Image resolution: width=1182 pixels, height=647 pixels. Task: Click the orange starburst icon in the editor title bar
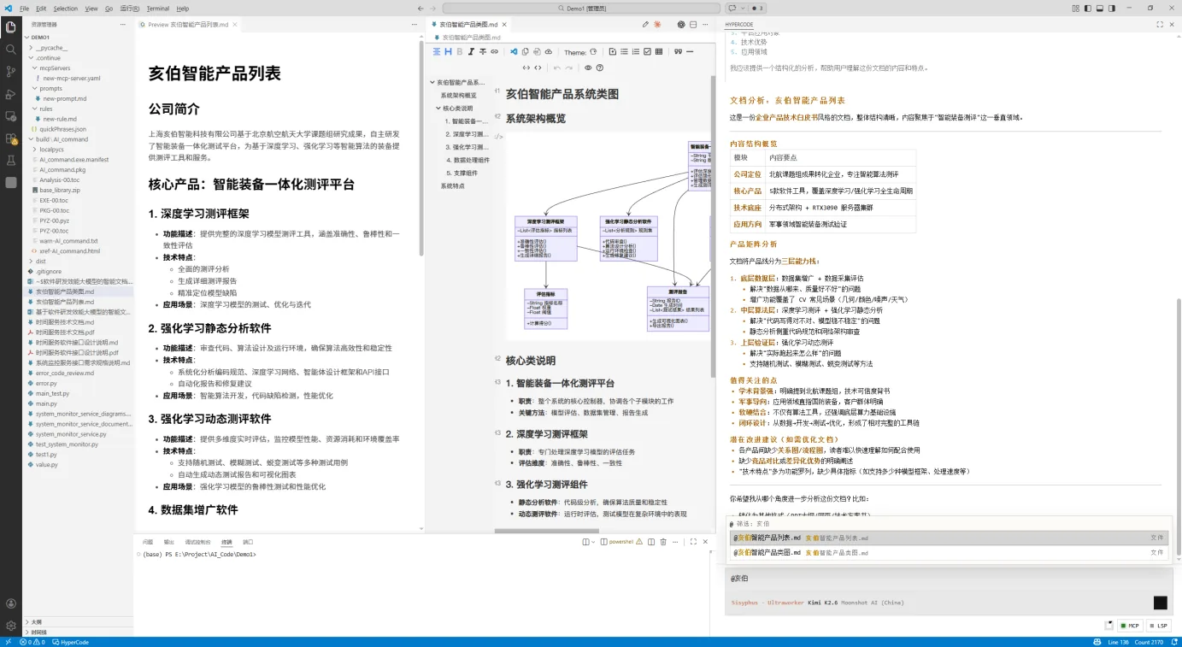(x=657, y=25)
